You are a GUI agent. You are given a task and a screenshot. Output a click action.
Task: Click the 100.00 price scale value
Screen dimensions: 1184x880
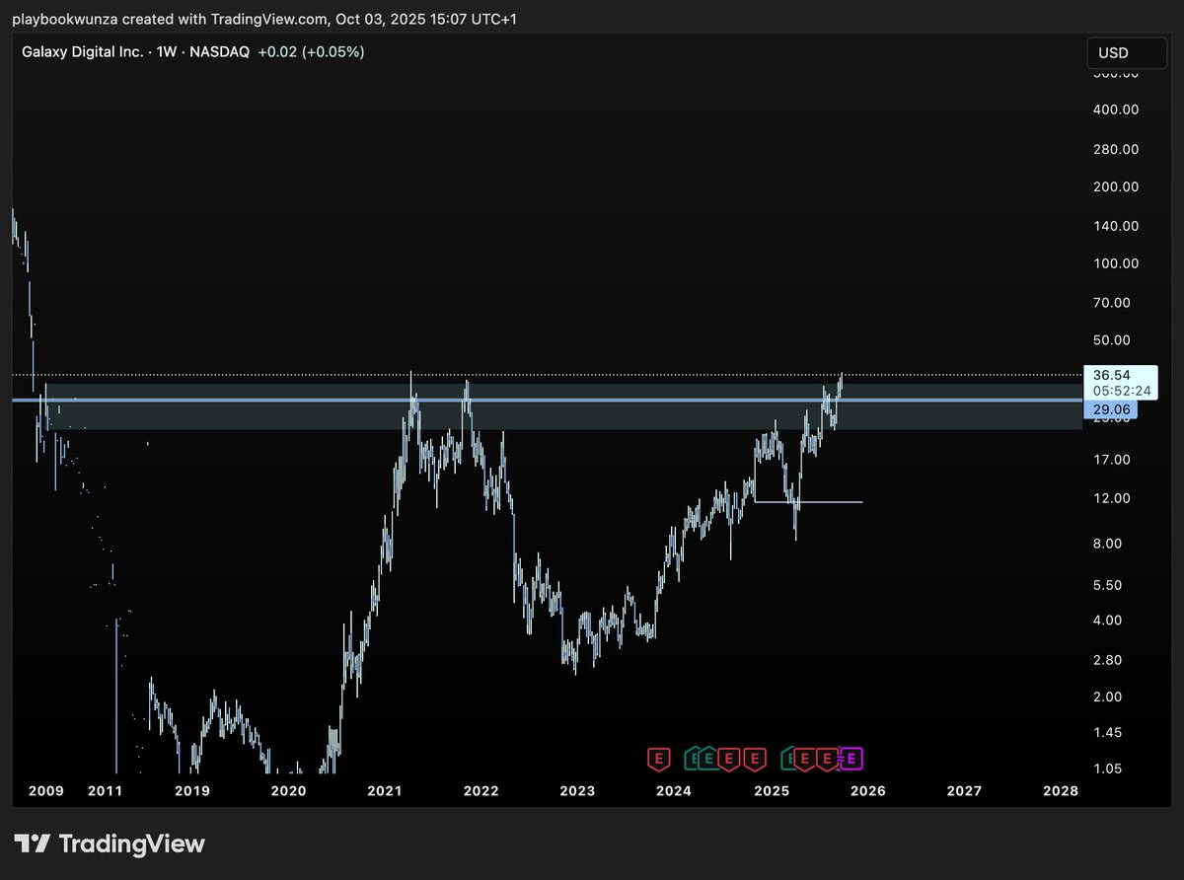click(1115, 263)
